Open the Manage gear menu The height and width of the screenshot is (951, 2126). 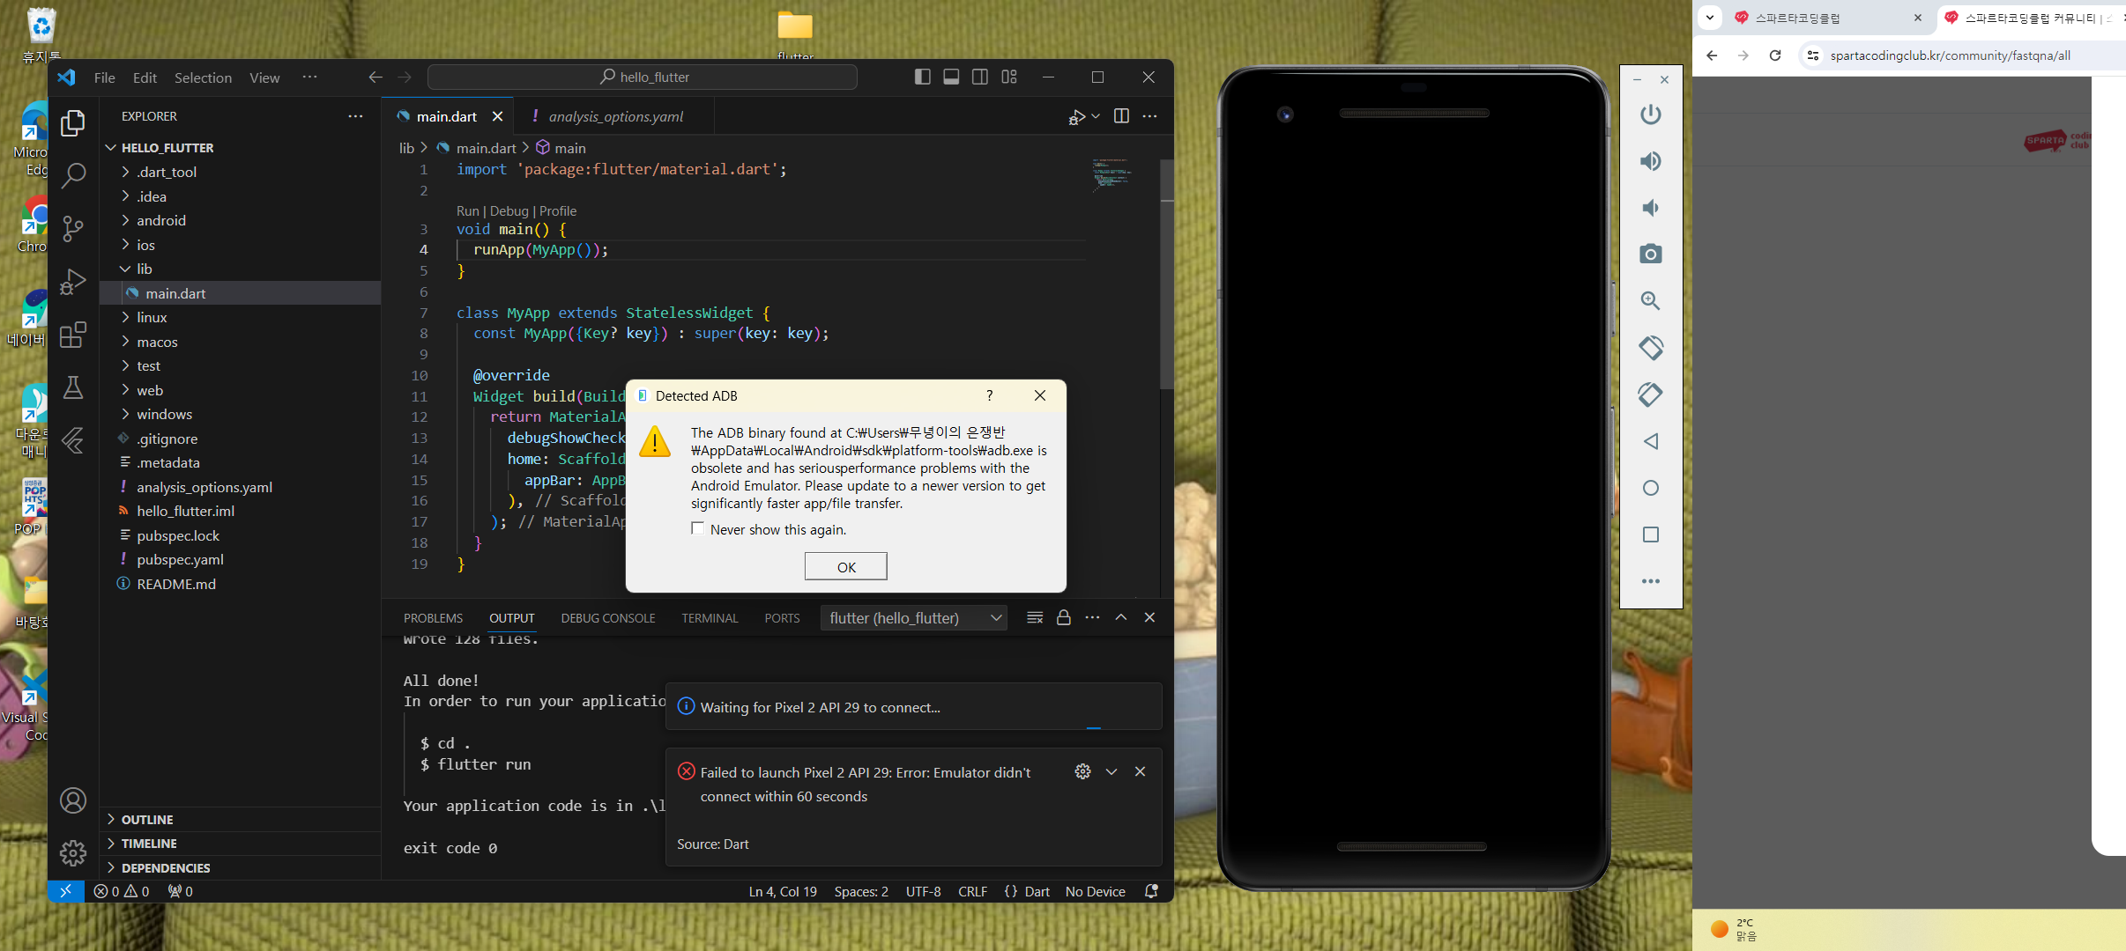73,852
